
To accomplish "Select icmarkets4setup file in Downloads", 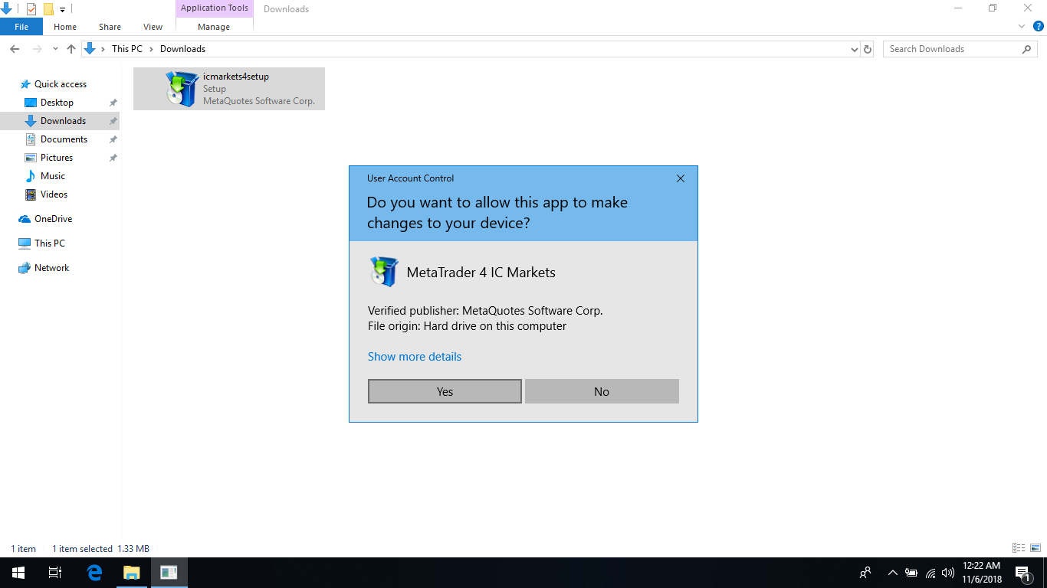I will click(x=228, y=89).
